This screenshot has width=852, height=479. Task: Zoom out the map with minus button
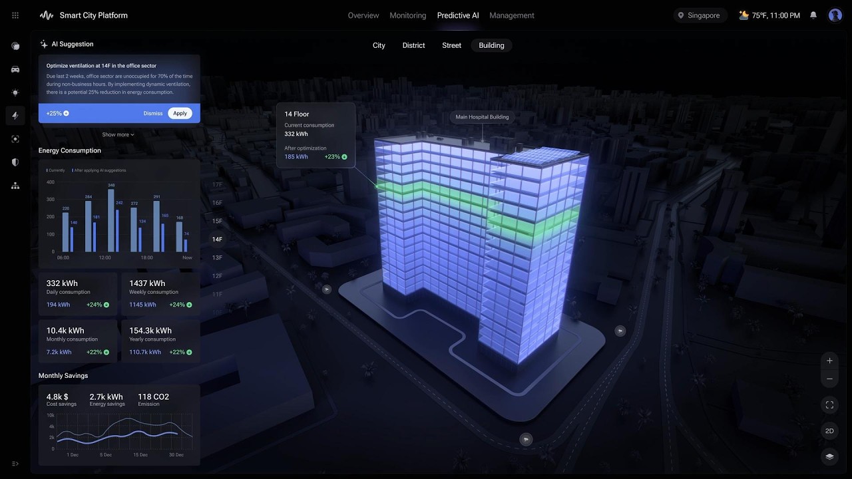tap(829, 379)
